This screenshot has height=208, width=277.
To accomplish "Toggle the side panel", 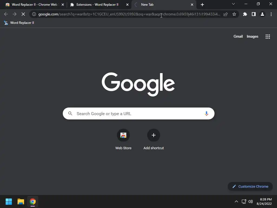I will tap(254, 14).
